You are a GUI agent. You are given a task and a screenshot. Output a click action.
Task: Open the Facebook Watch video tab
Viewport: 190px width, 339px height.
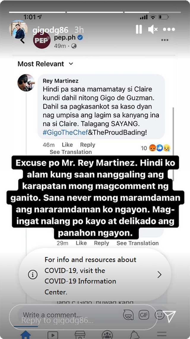coord(53,335)
